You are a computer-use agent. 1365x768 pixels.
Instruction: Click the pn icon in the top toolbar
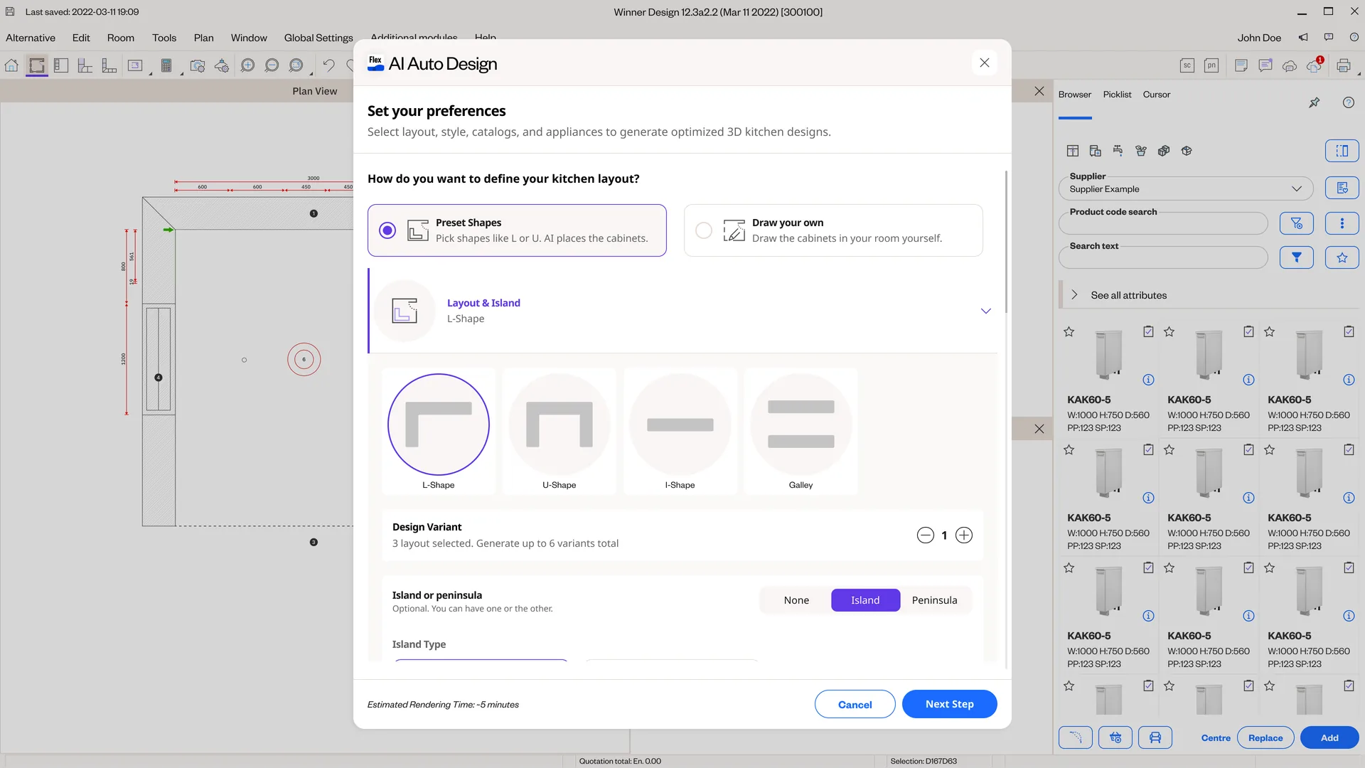click(1211, 65)
